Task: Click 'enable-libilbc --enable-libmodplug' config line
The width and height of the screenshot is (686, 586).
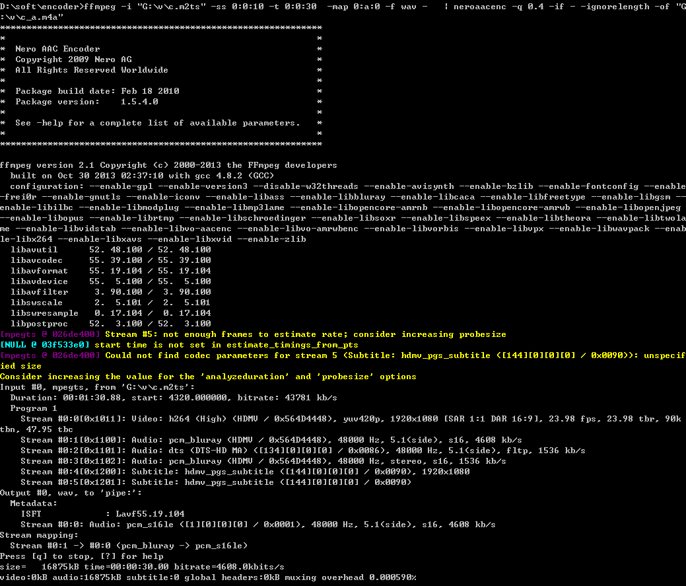Action: pyautogui.click(x=341, y=207)
